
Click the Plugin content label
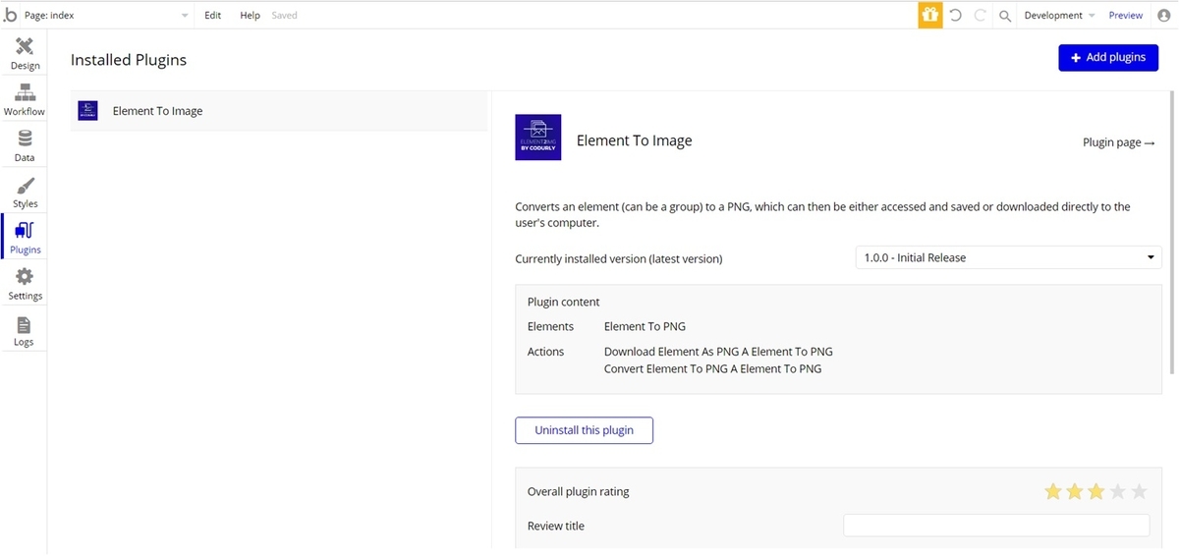pyautogui.click(x=563, y=302)
